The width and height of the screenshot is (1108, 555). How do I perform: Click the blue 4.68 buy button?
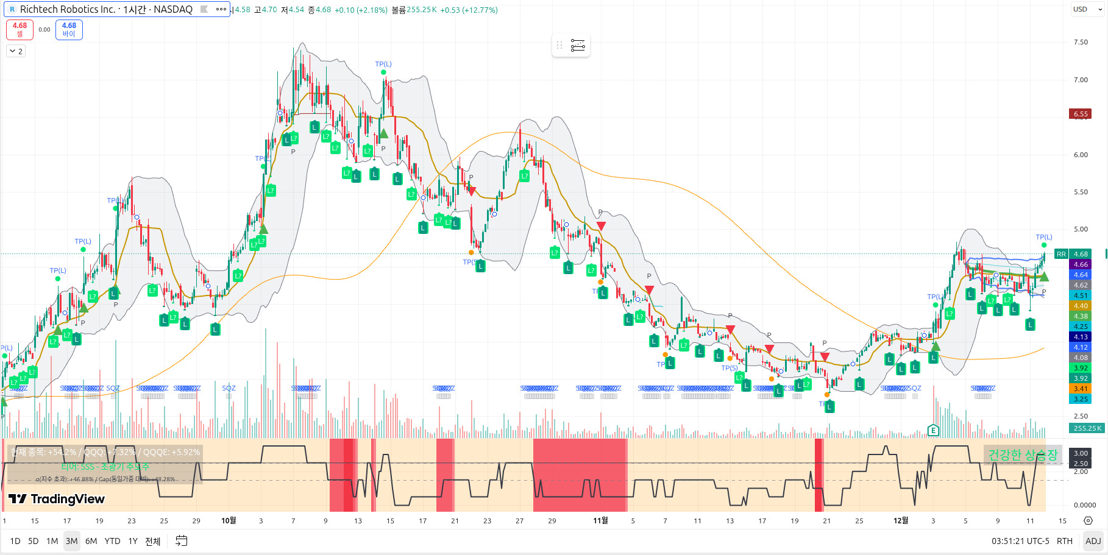coord(69,29)
